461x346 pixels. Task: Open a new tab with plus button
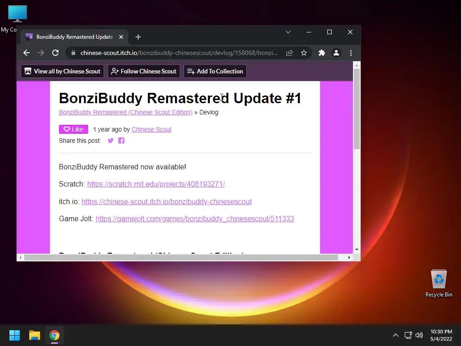[138, 37]
